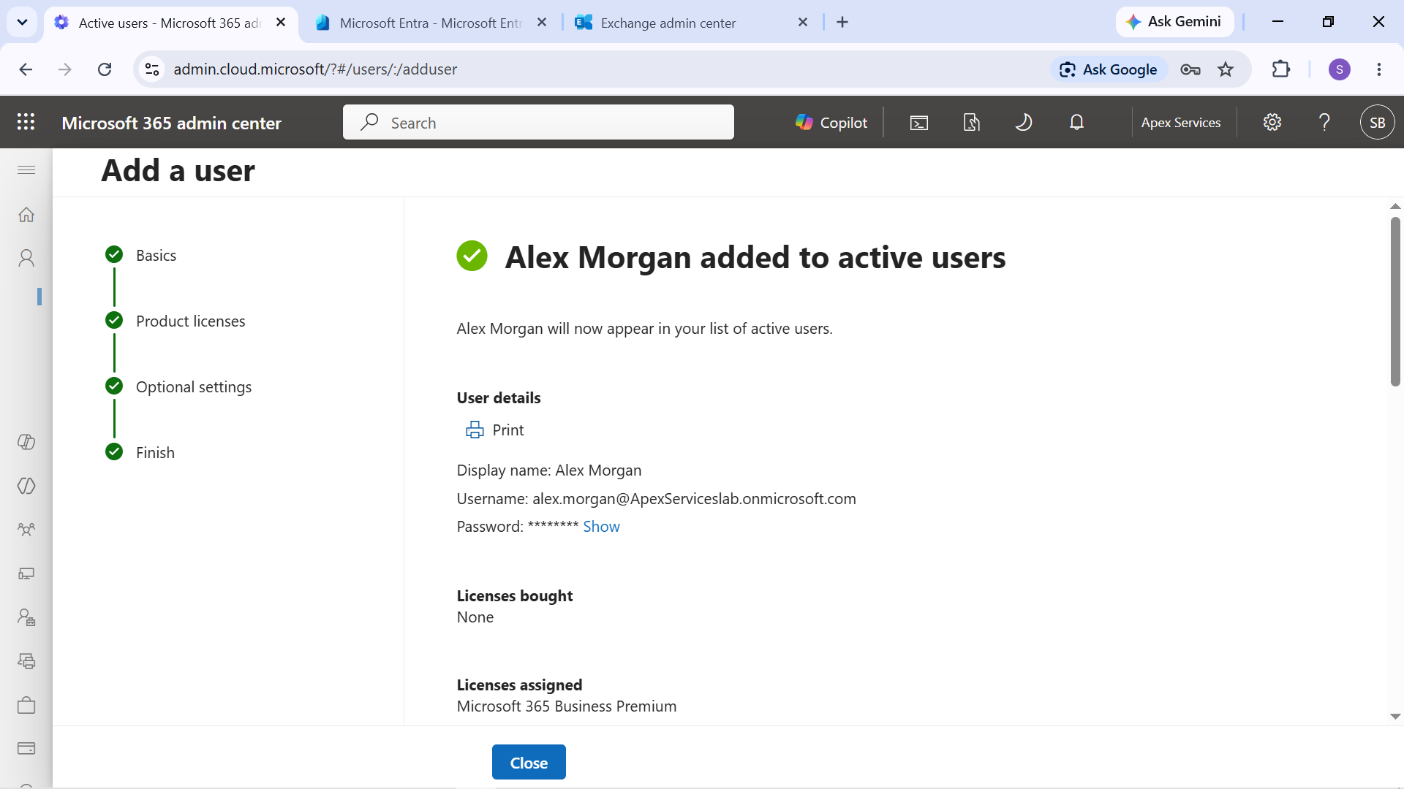Toggle the left navigation hamburger menu
The width and height of the screenshot is (1404, 789).
pos(26,169)
